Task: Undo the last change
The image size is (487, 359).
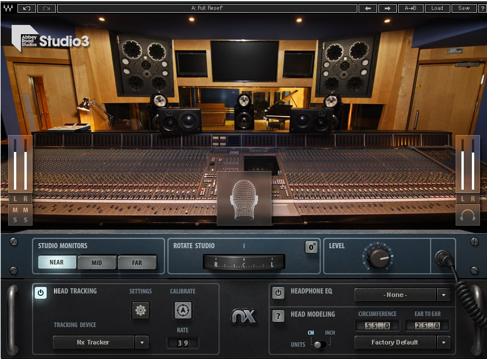Action: 27,8
